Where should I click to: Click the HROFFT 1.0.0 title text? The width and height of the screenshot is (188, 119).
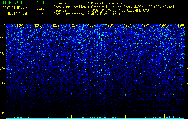coord(23,2)
